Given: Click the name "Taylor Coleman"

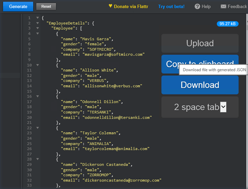Looking at the screenshot, I should point(99,133).
